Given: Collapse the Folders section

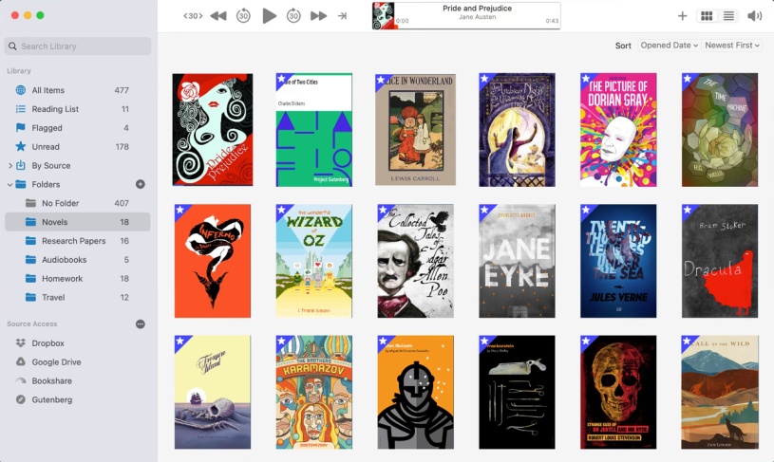Looking at the screenshot, I should 9,184.
